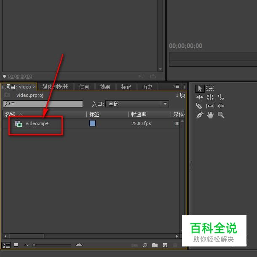Select the Slip tool

(210, 106)
